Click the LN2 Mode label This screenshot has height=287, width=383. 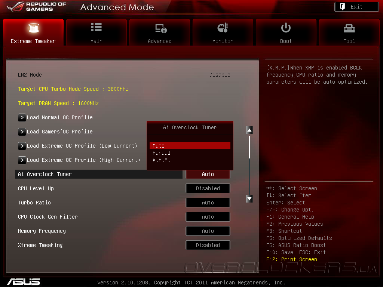30,75
